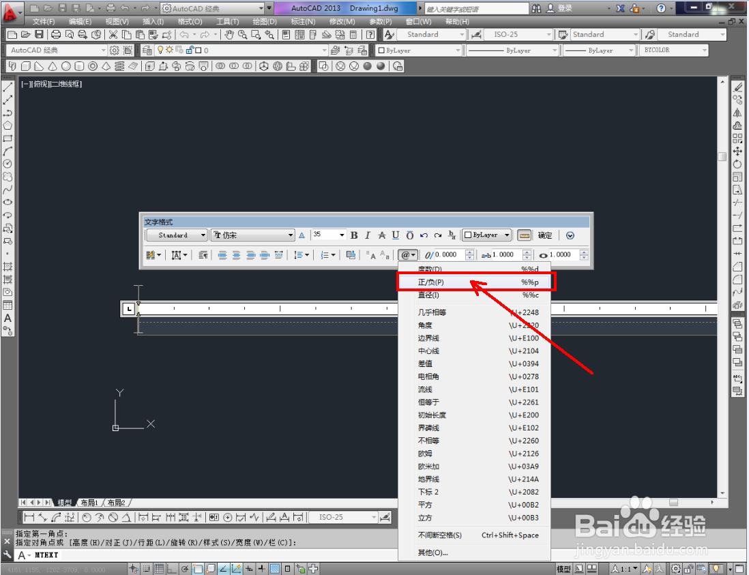The width and height of the screenshot is (749, 575).
Task: Open the @ symbol dropdown button
Action: pos(407,255)
